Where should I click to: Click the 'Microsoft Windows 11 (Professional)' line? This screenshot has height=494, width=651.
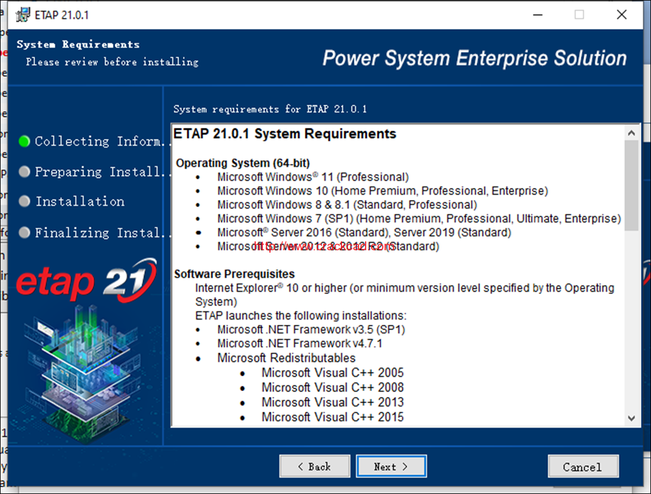click(x=313, y=177)
